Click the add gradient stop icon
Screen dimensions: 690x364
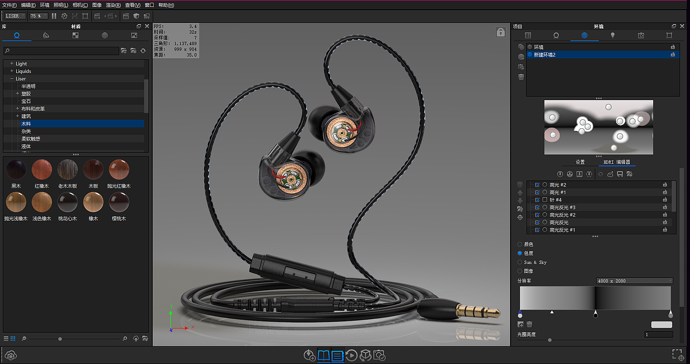(520, 324)
